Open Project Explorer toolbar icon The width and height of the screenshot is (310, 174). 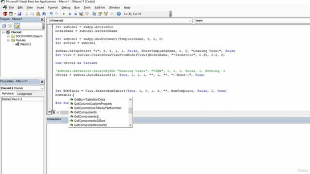(94, 14)
